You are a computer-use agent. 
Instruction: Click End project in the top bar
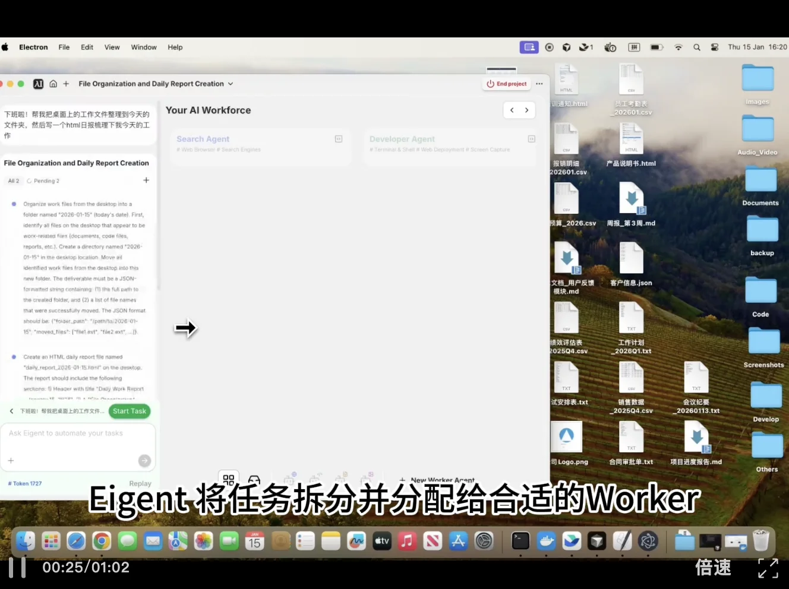506,84
